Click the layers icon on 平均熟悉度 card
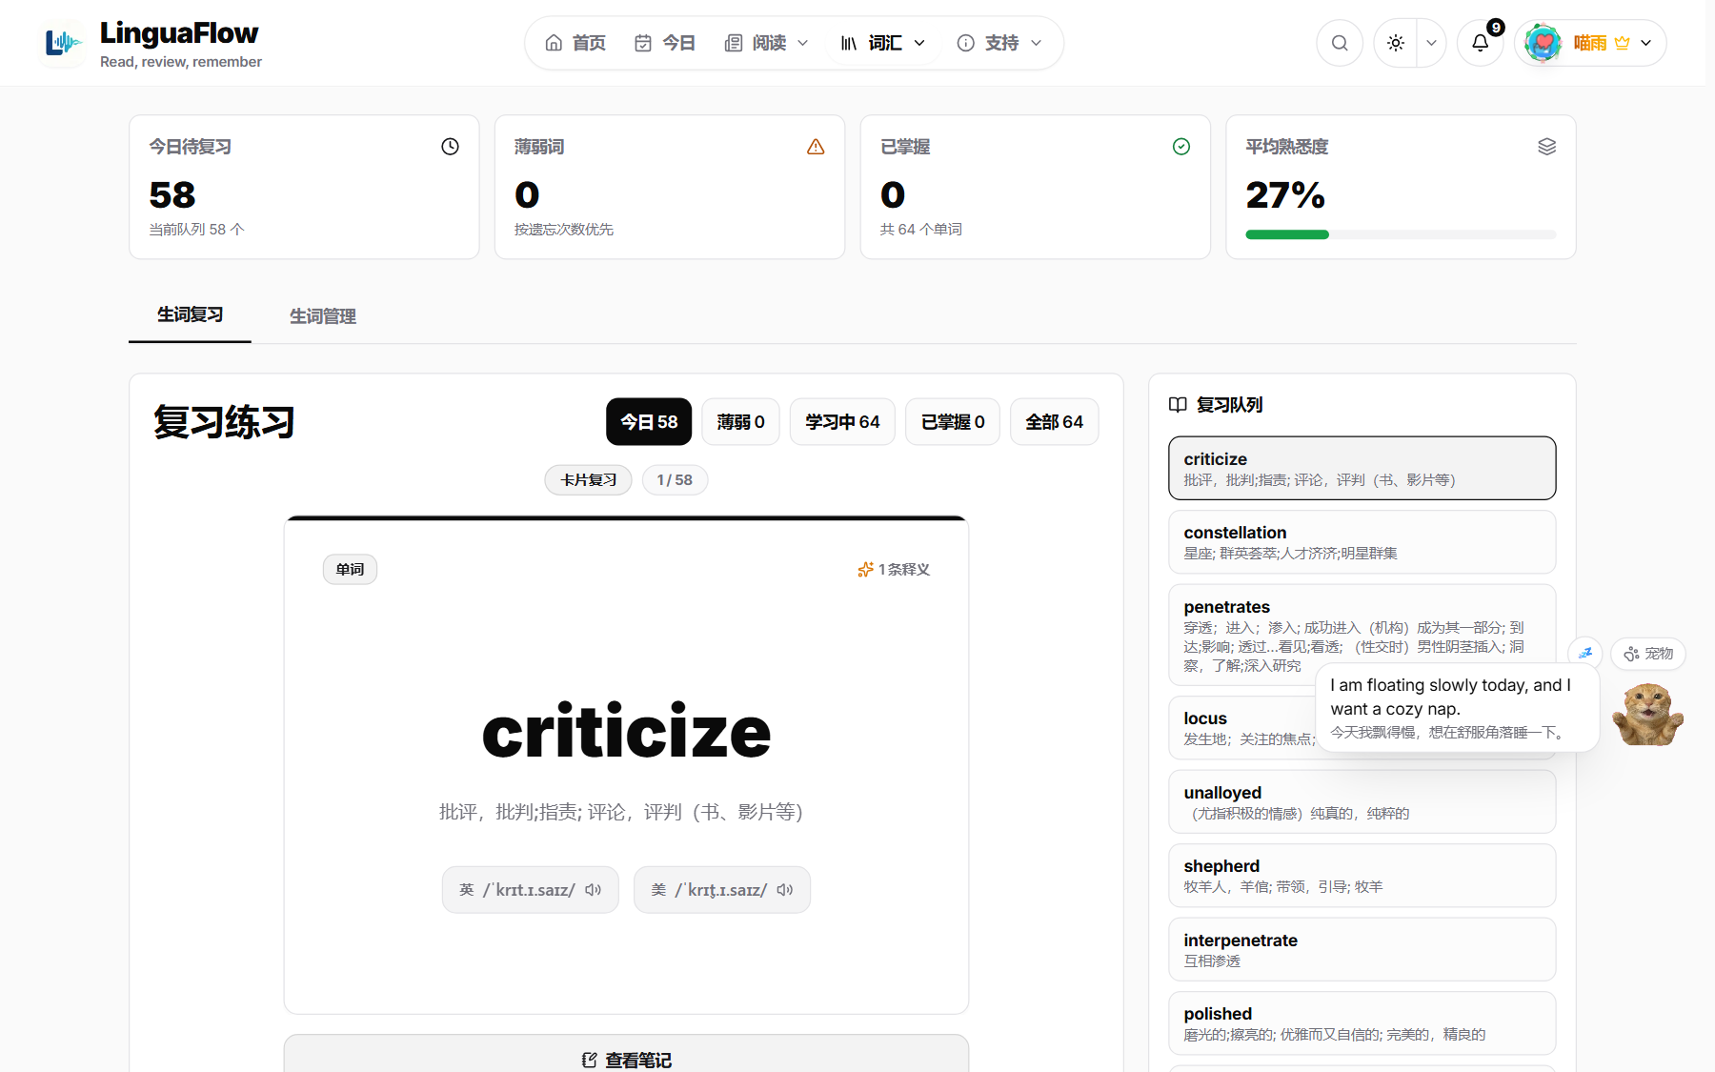This screenshot has height=1072, width=1715. coord(1547,147)
